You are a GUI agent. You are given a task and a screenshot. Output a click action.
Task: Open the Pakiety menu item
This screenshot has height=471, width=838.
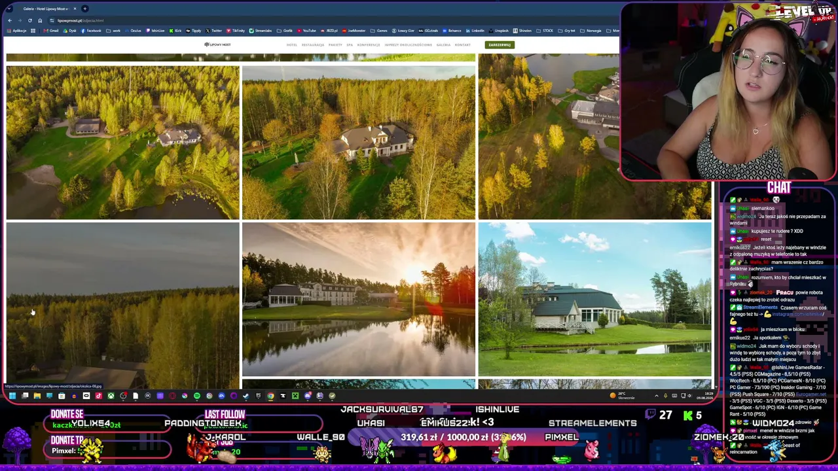pos(335,45)
